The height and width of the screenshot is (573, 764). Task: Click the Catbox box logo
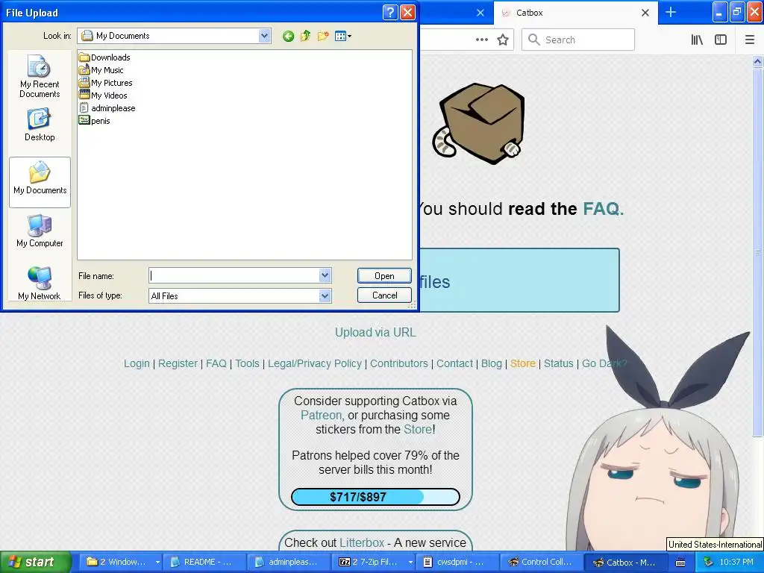pos(478,123)
